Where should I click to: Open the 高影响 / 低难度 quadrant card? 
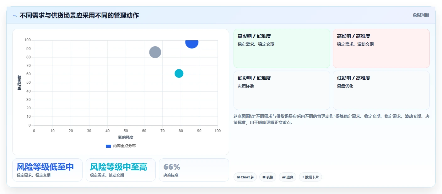[x=282, y=48]
